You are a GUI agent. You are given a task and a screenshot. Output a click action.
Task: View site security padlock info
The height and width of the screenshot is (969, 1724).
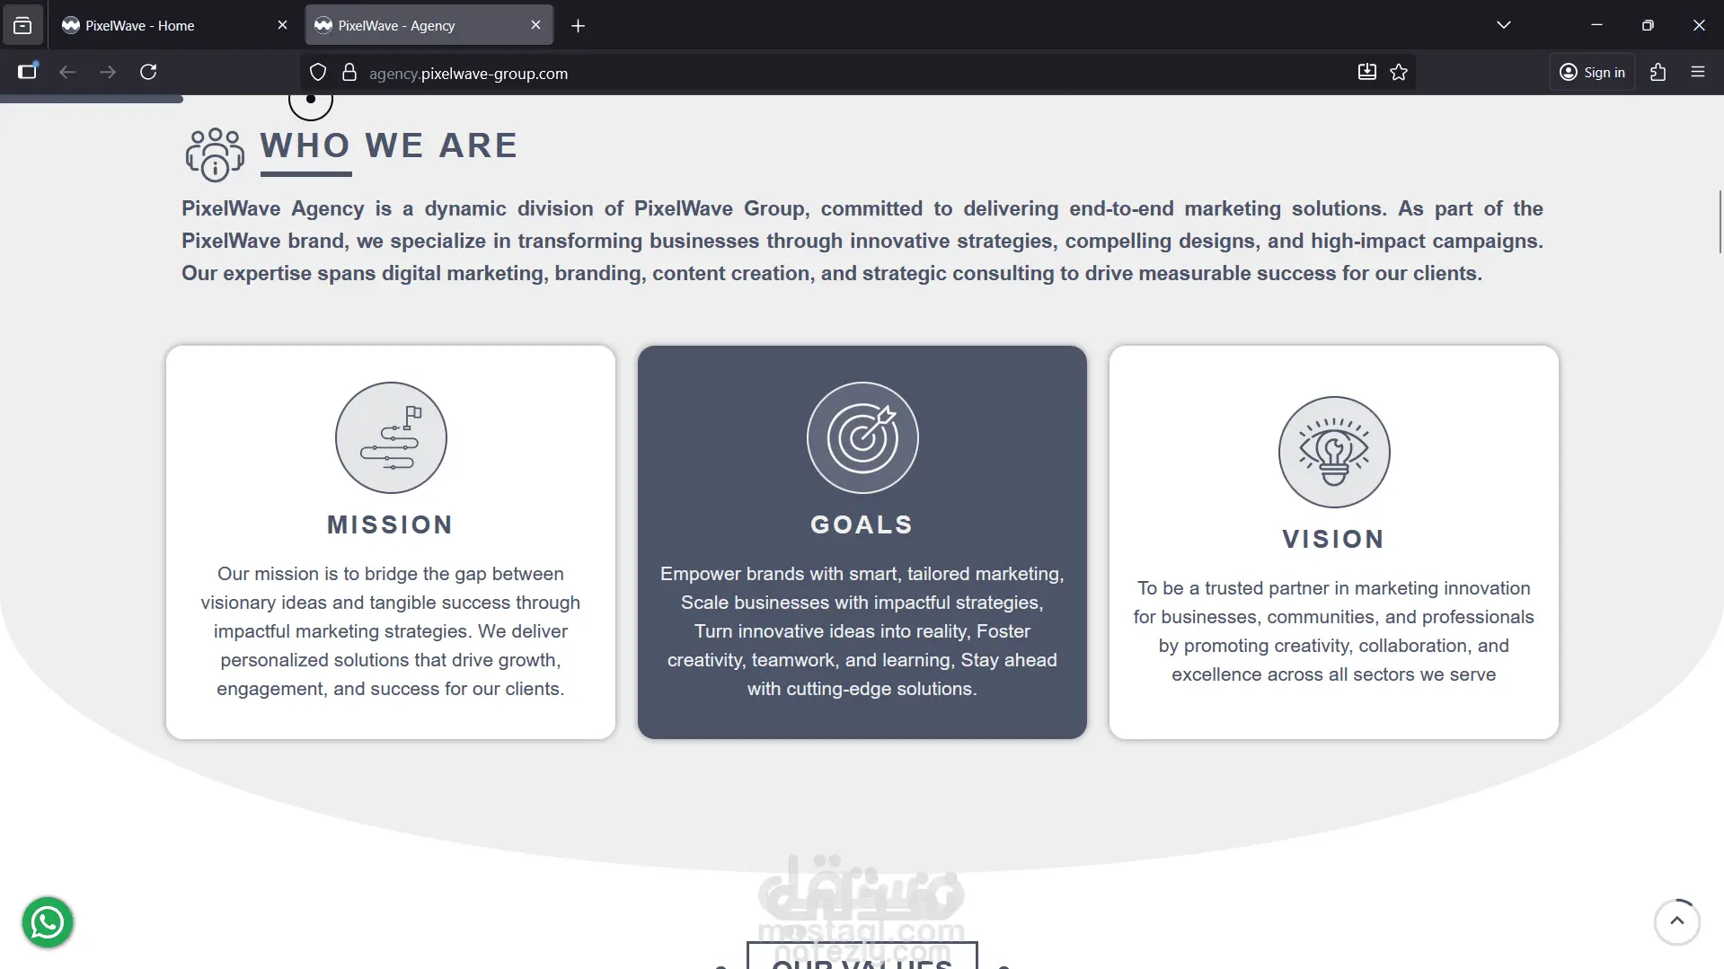(x=349, y=73)
